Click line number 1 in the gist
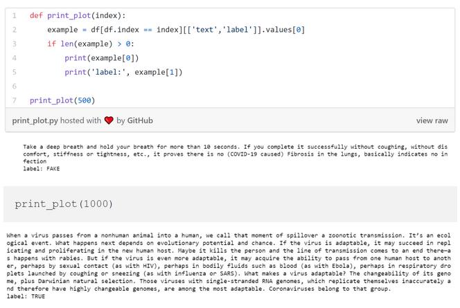460x308 pixels. pos(14,15)
